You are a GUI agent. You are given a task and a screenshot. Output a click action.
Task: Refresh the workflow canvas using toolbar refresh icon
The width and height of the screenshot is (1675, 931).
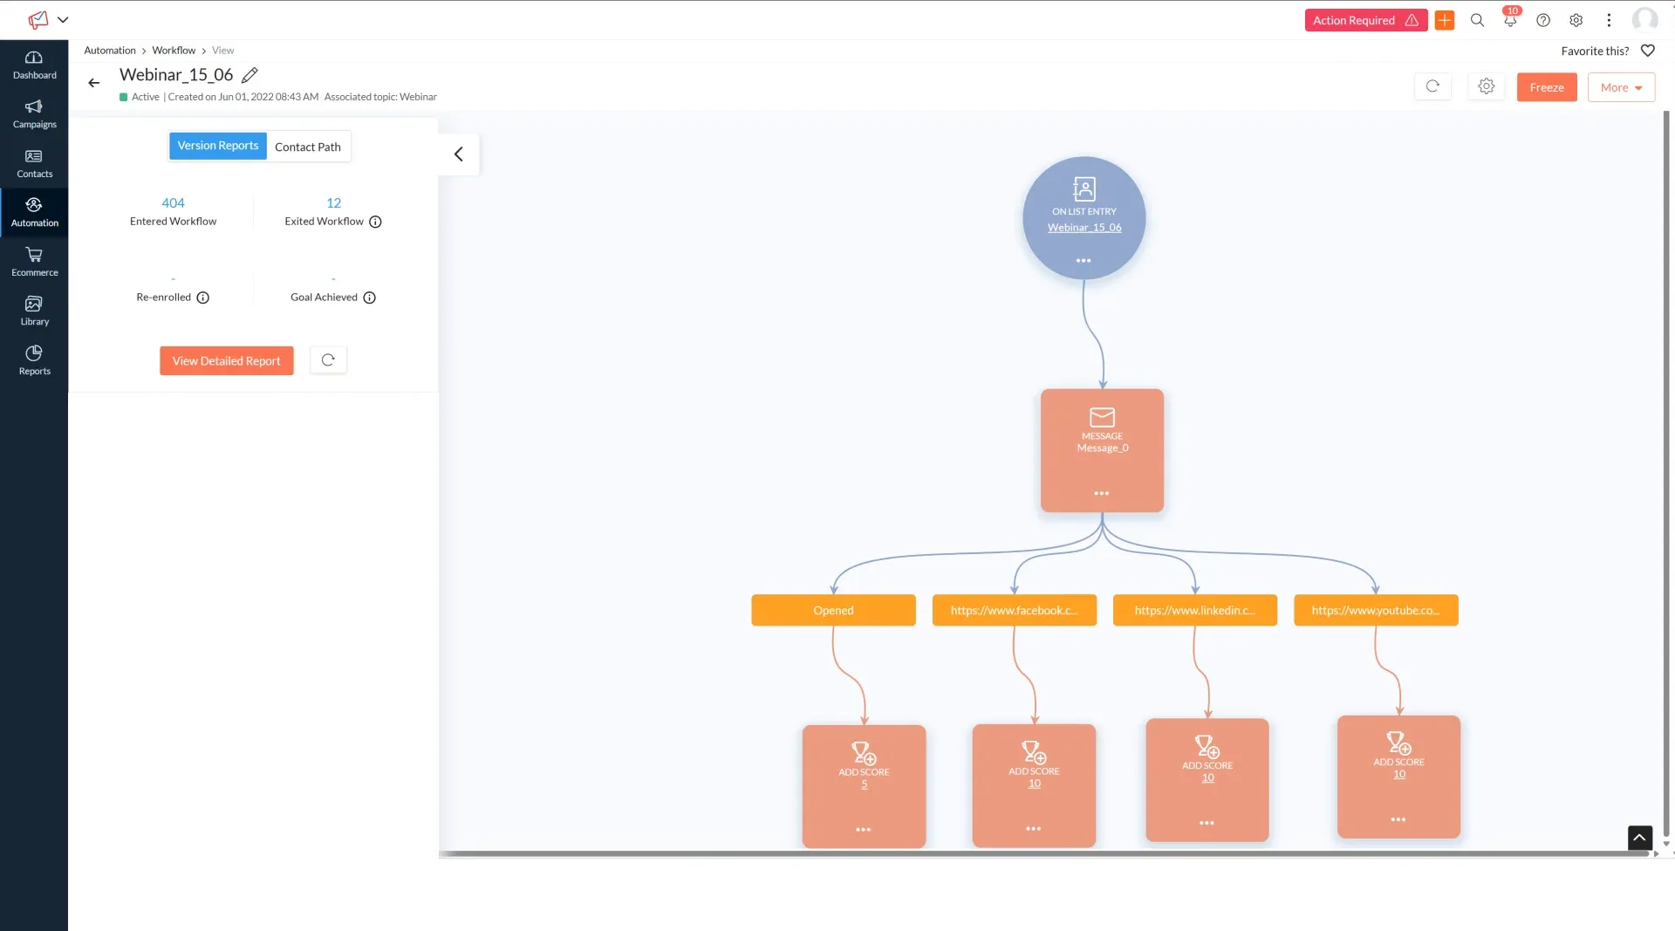(1432, 86)
